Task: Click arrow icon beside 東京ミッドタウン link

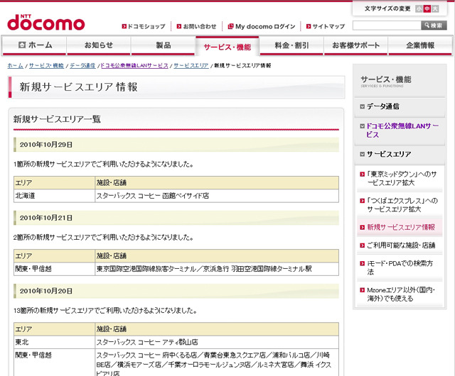Action: tap(362, 175)
